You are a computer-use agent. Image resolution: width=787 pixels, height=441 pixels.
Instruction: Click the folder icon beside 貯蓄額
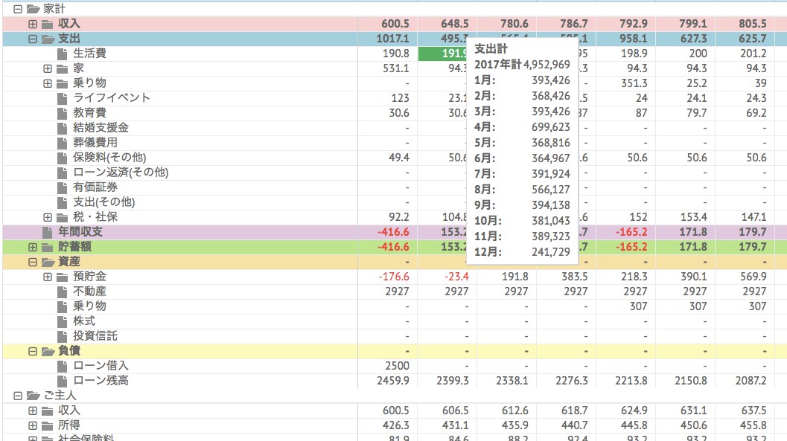[48, 247]
